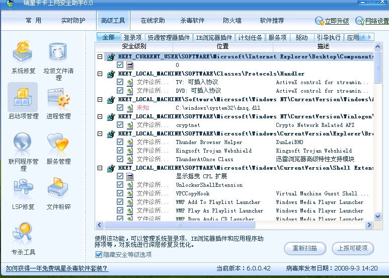Collapse the Internet Explorer\Desktop\Components key
Screen dimensions: 389x278
(100, 57)
